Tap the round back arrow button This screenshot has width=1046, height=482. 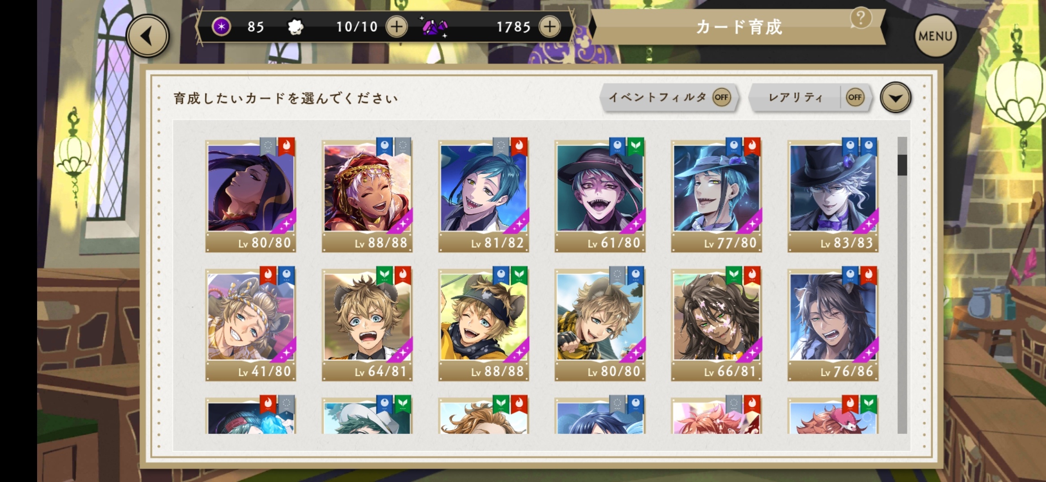click(148, 36)
